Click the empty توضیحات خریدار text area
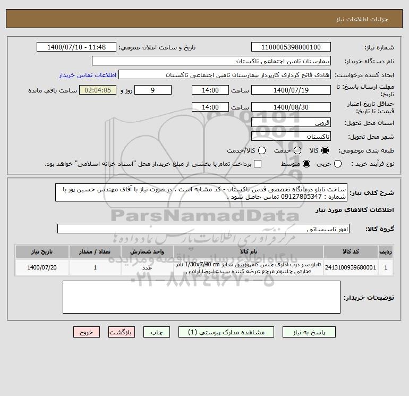Image resolution: width=409 pixels, height=396 pixels. pos(201,297)
